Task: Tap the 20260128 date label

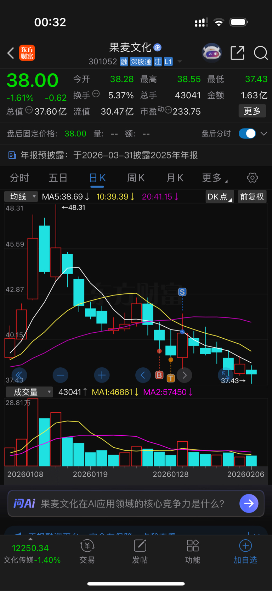Action: 170,474
